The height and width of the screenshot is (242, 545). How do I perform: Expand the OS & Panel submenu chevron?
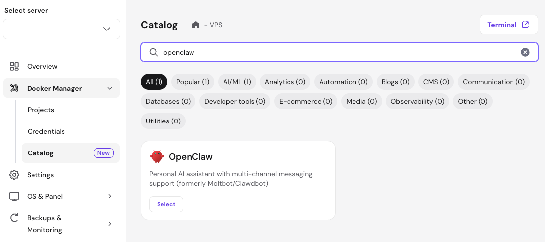[109, 196]
